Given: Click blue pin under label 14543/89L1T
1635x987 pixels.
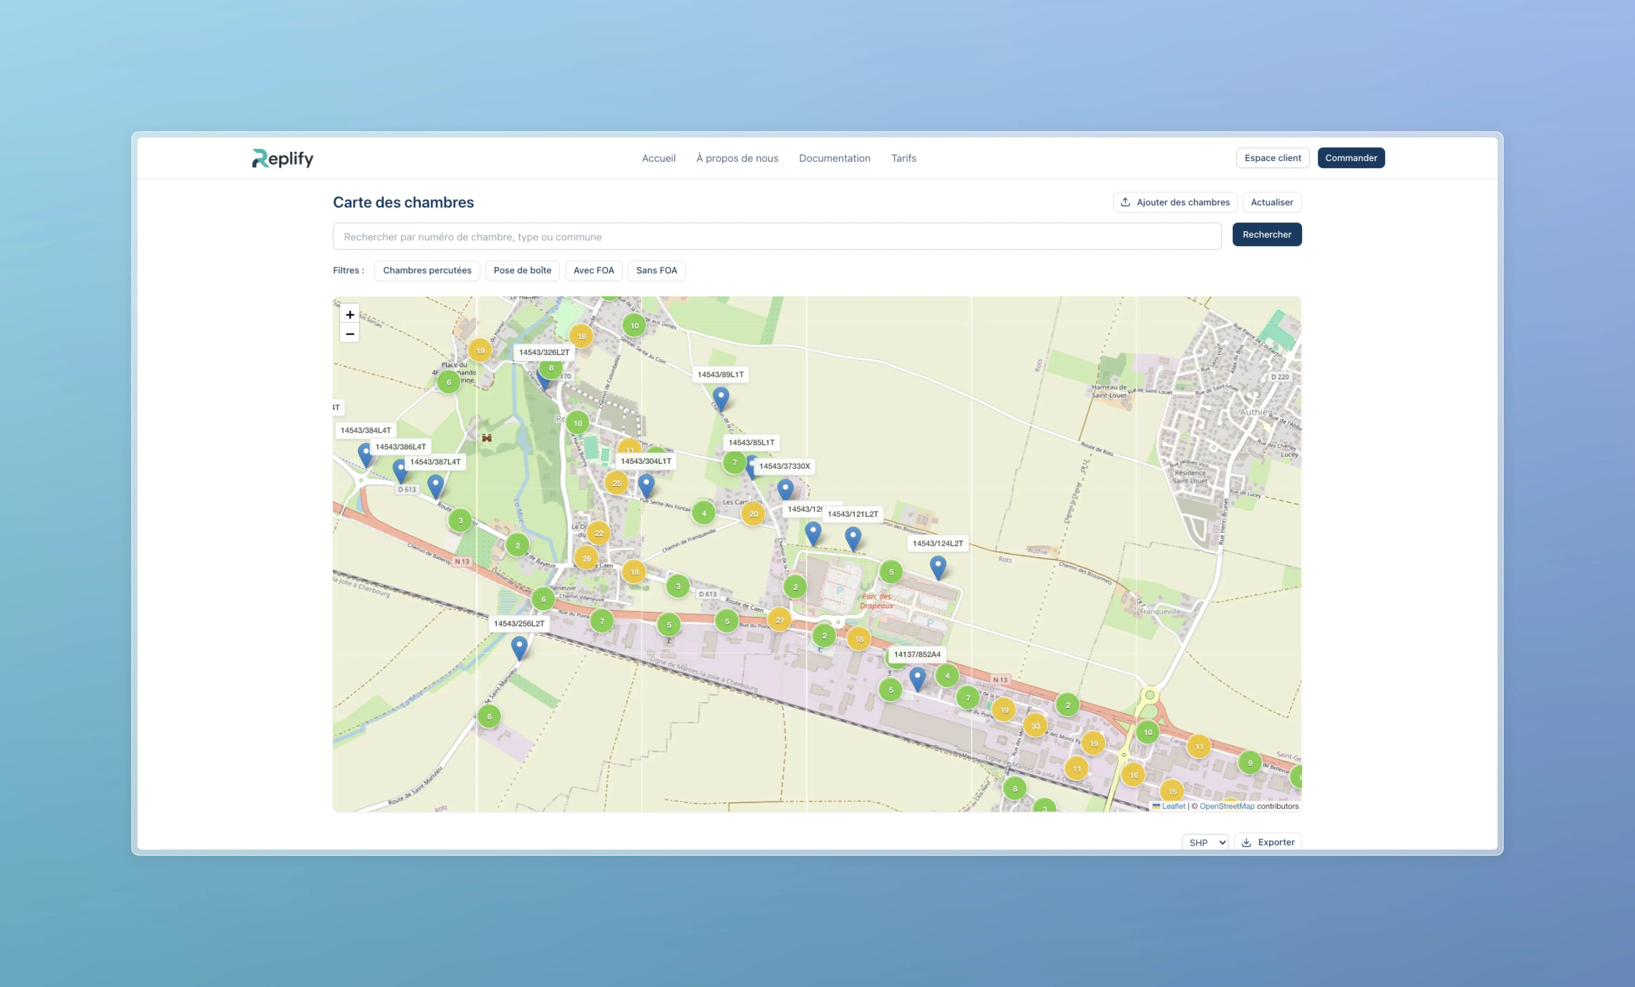Looking at the screenshot, I should tap(721, 399).
